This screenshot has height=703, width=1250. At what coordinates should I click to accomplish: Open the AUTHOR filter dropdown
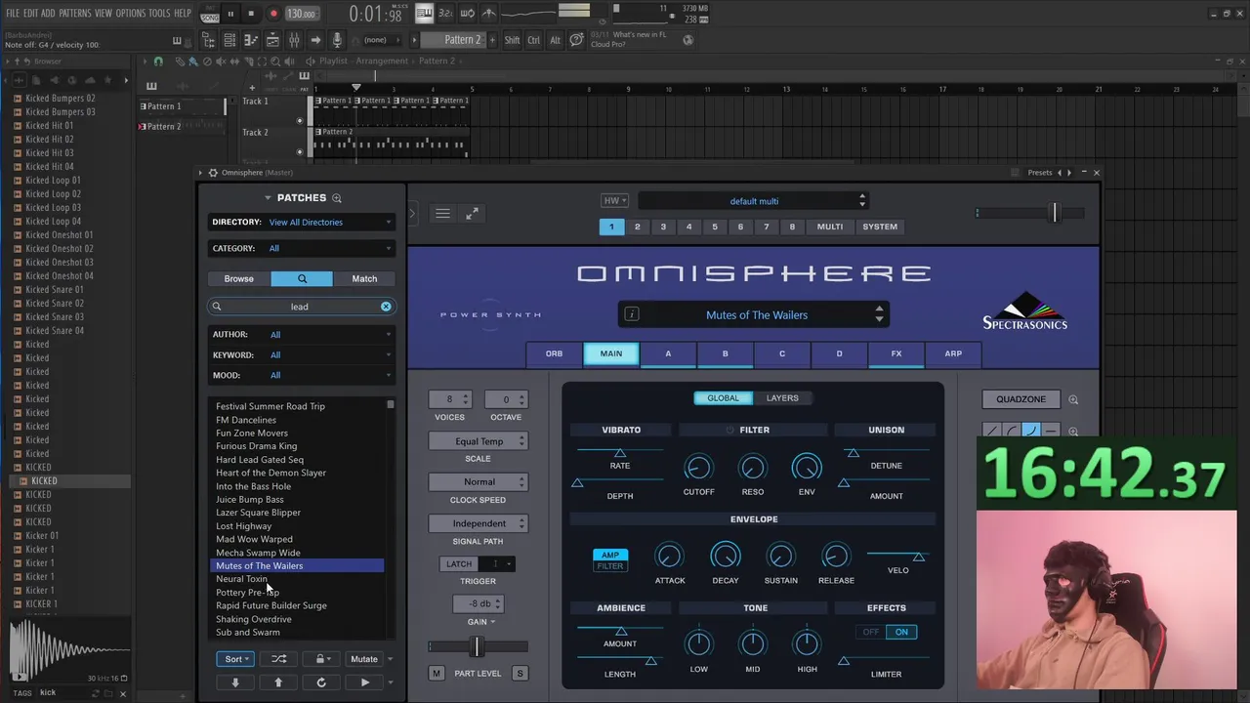pos(301,335)
